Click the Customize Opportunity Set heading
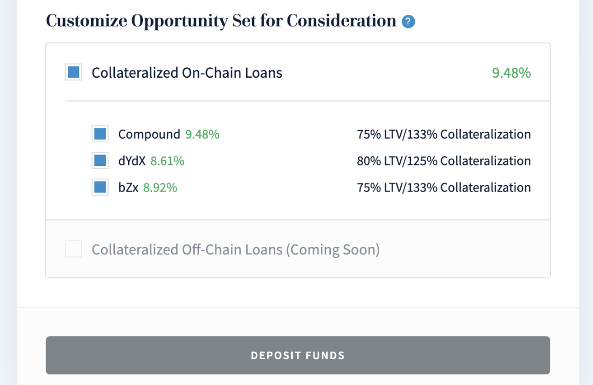The height and width of the screenshot is (385, 593). tap(221, 21)
